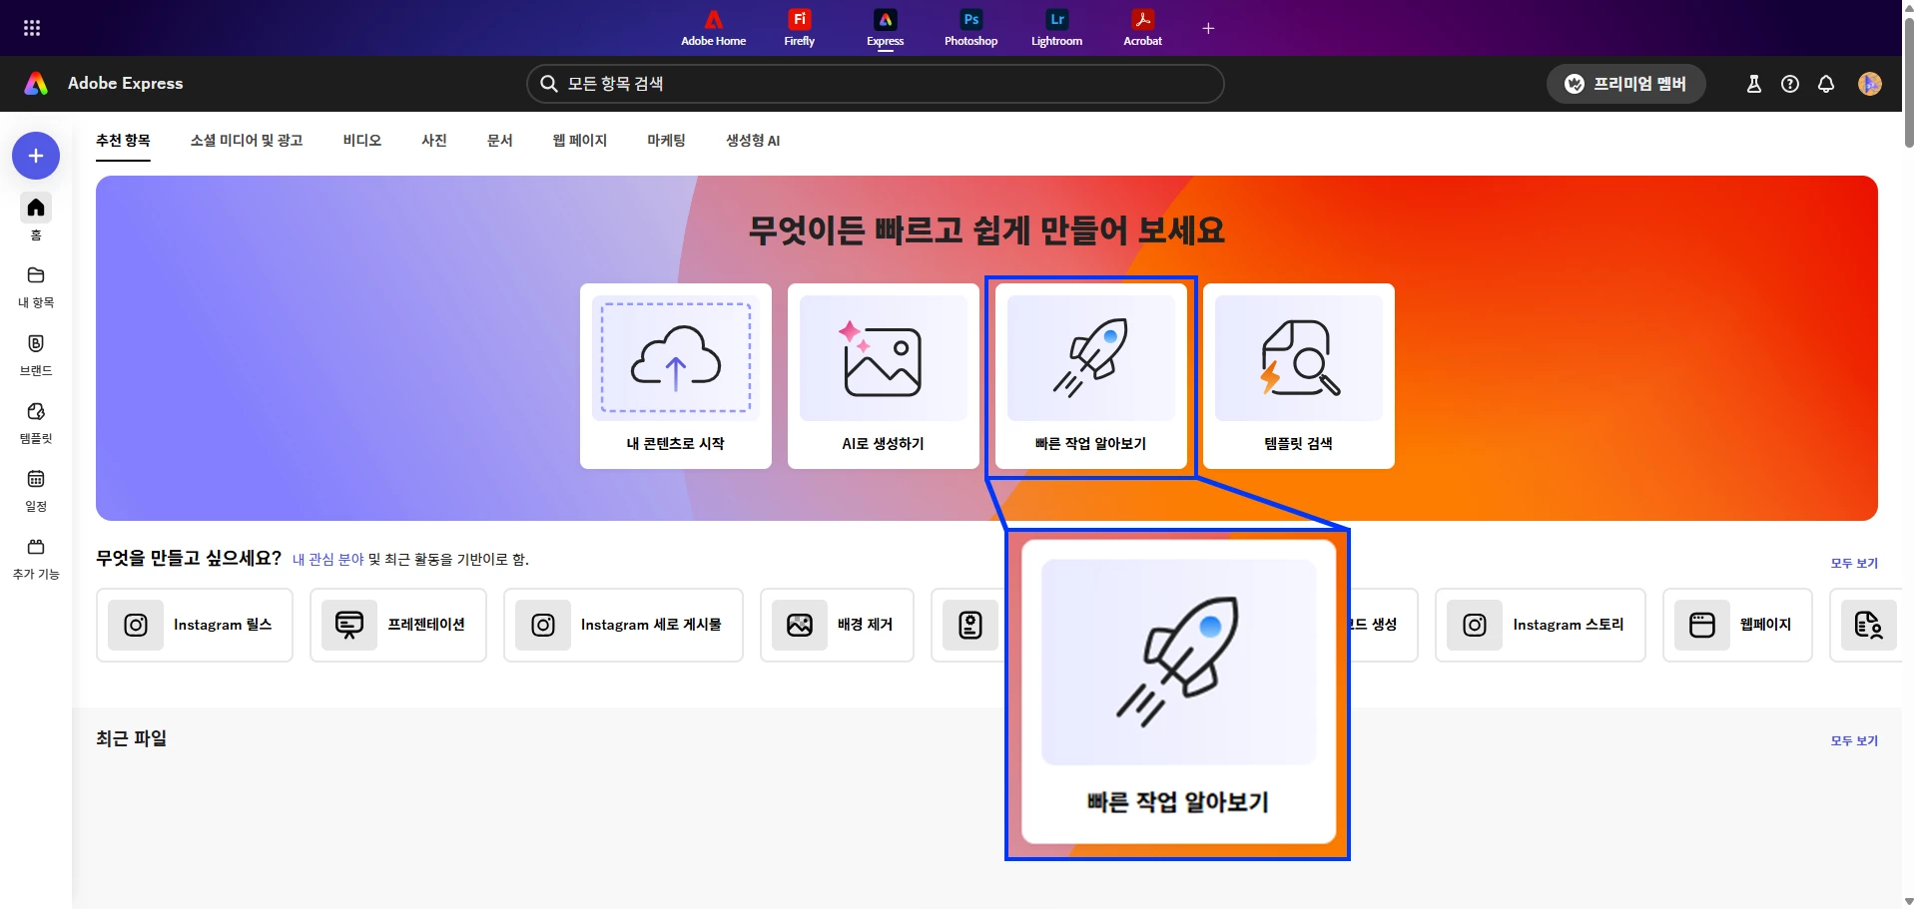Select the 비디오 tab
Image resolution: width=1914 pixels, height=909 pixels.
coord(362,141)
